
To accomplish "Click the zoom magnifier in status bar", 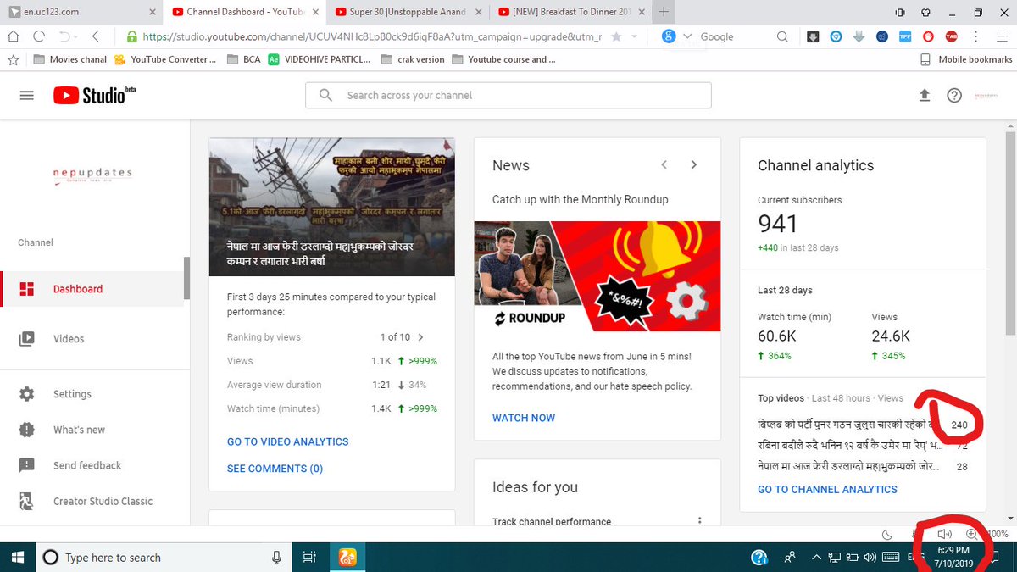I will click(971, 534).
